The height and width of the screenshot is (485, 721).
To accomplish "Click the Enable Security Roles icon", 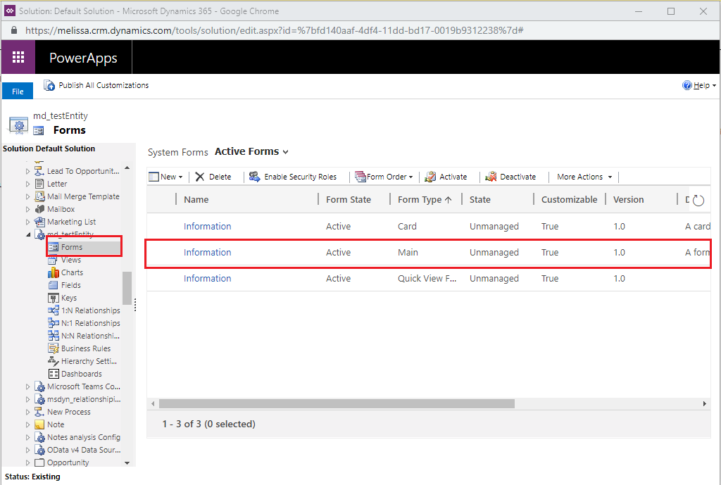I will click(x=254, y=177).
